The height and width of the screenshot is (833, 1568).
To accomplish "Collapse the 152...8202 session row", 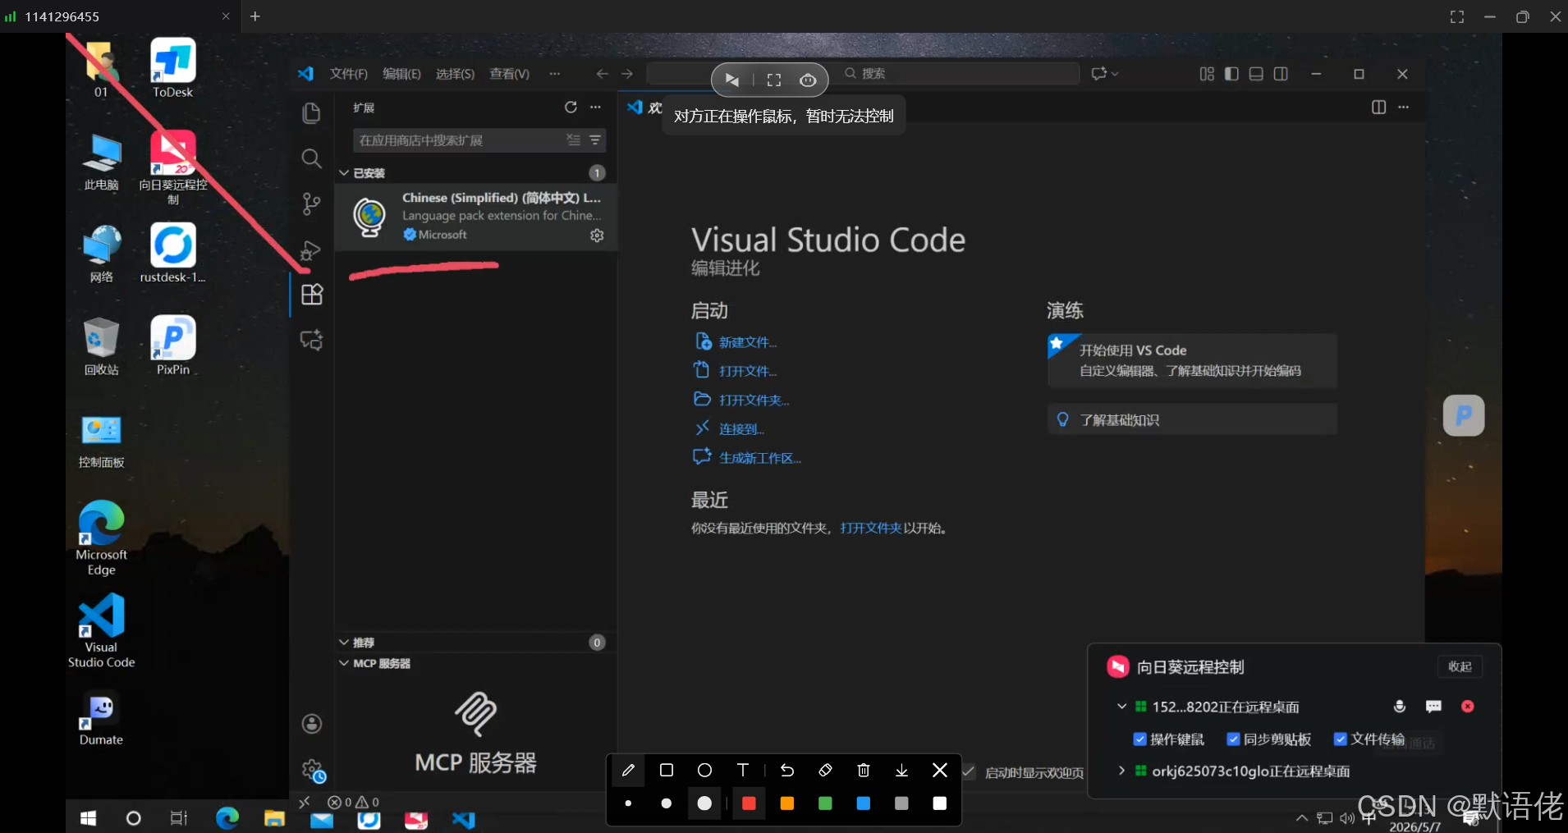I will point(1121,707).
